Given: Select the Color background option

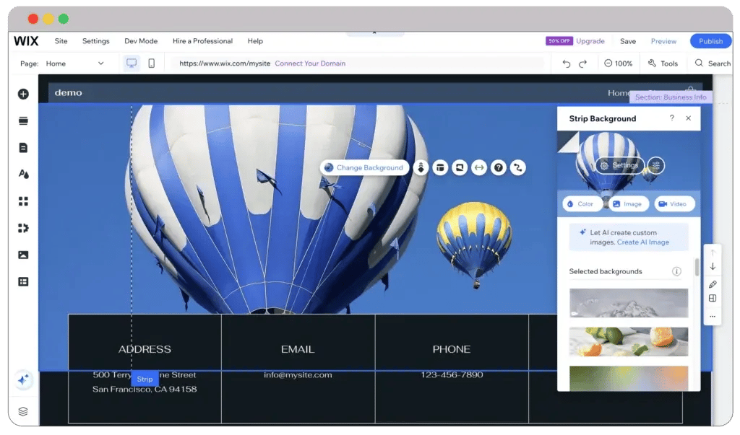Looking at the screenshot, I should point(582,204).
